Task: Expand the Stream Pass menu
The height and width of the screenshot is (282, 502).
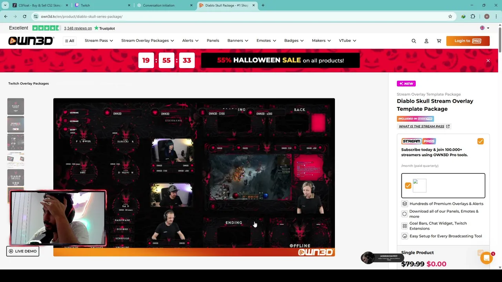Action: point(99,41)
